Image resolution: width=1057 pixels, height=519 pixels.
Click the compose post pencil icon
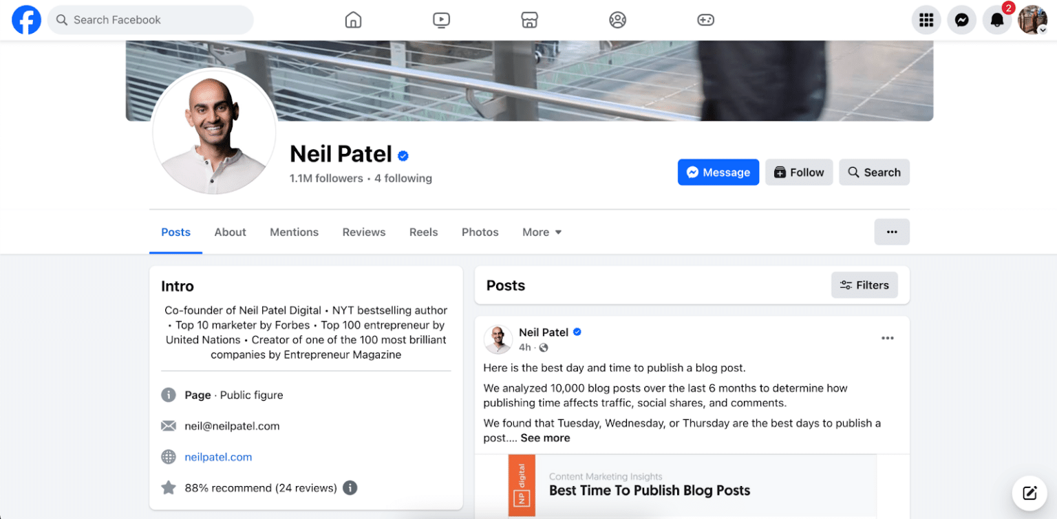click(x=1029, y=493)
